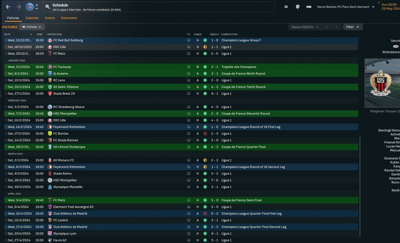400x243 pixels.
Task: Toggle the check circle for Olympique Marseille fixture
Action: [6, 187]
